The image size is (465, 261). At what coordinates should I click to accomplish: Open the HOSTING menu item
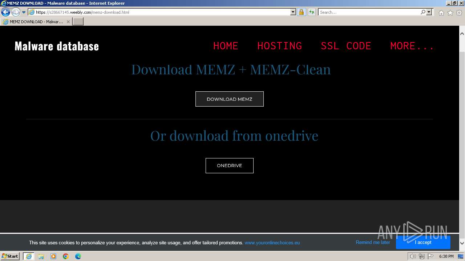pos(279,46)
